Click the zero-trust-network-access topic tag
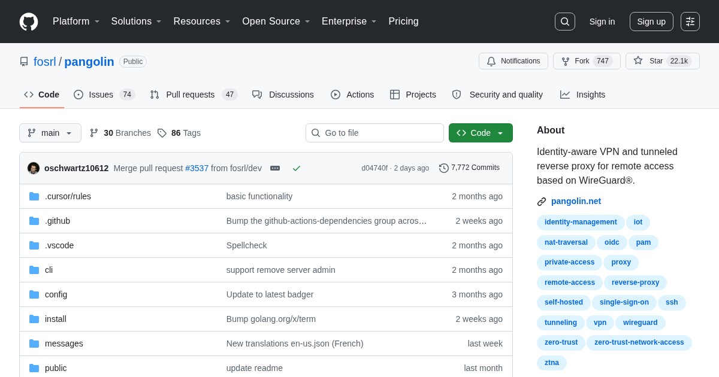 639,342
